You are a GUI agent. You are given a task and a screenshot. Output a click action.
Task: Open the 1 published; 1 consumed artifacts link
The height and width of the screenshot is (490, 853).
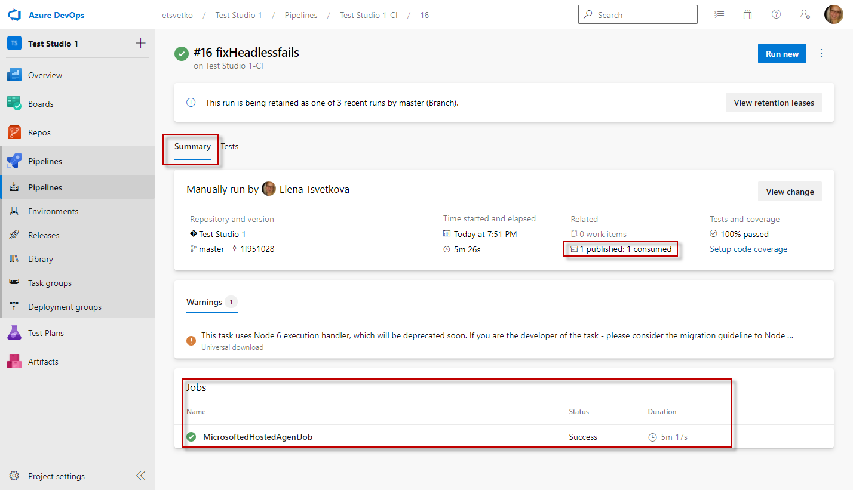click(x=621, y=249)
